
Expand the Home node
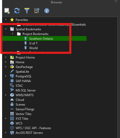coord(6,62)
